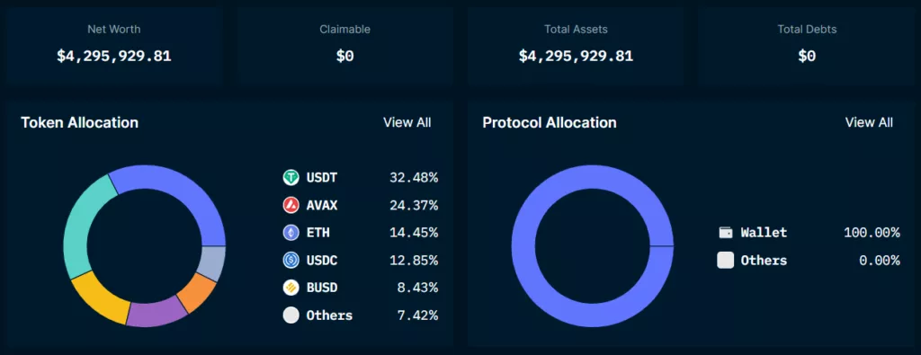Select the ETH Ethereum icon
This screenshot has width=921, height=355.
tap(291, 233)
